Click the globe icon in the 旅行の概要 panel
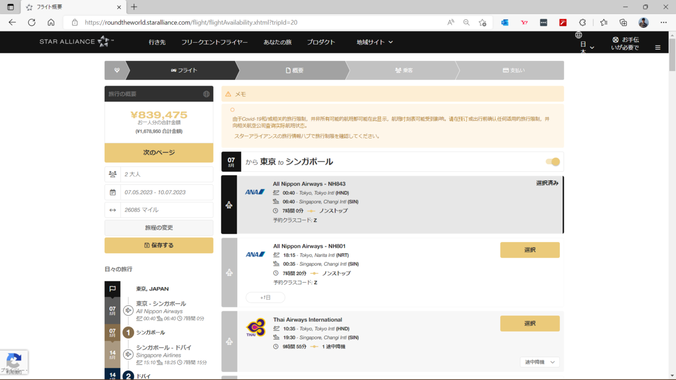The width and height of the screenshot is (676, 380). (206, 94)
